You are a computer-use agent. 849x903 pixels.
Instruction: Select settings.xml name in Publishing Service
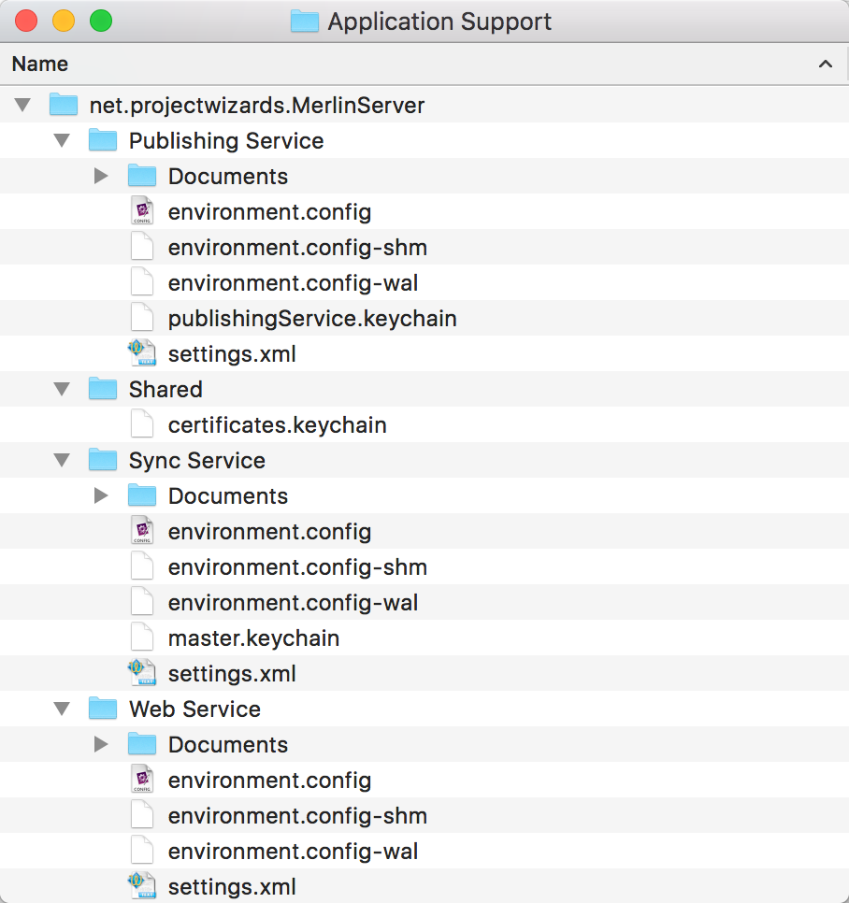(232, 354)
